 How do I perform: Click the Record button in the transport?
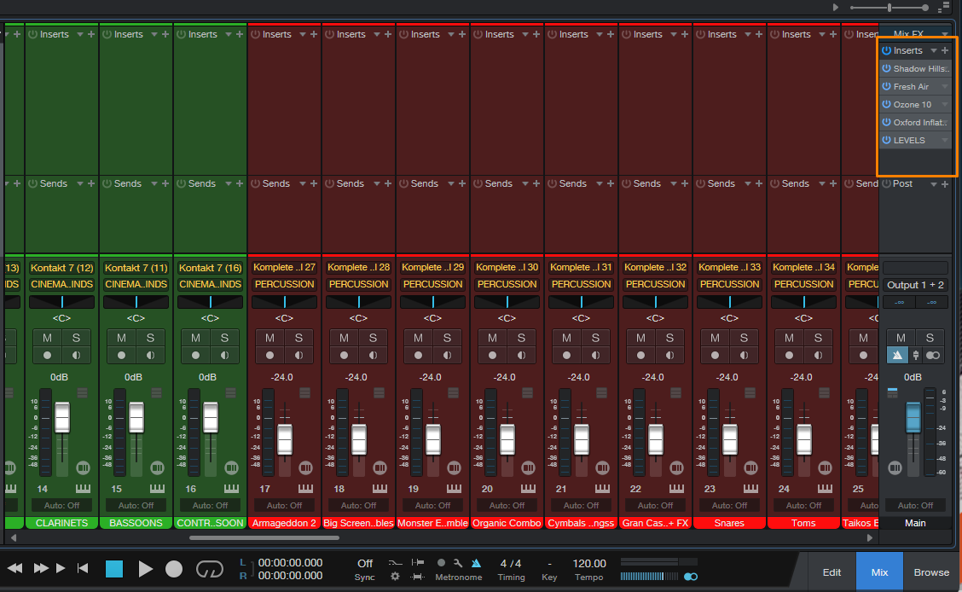[x=174, y=569]
